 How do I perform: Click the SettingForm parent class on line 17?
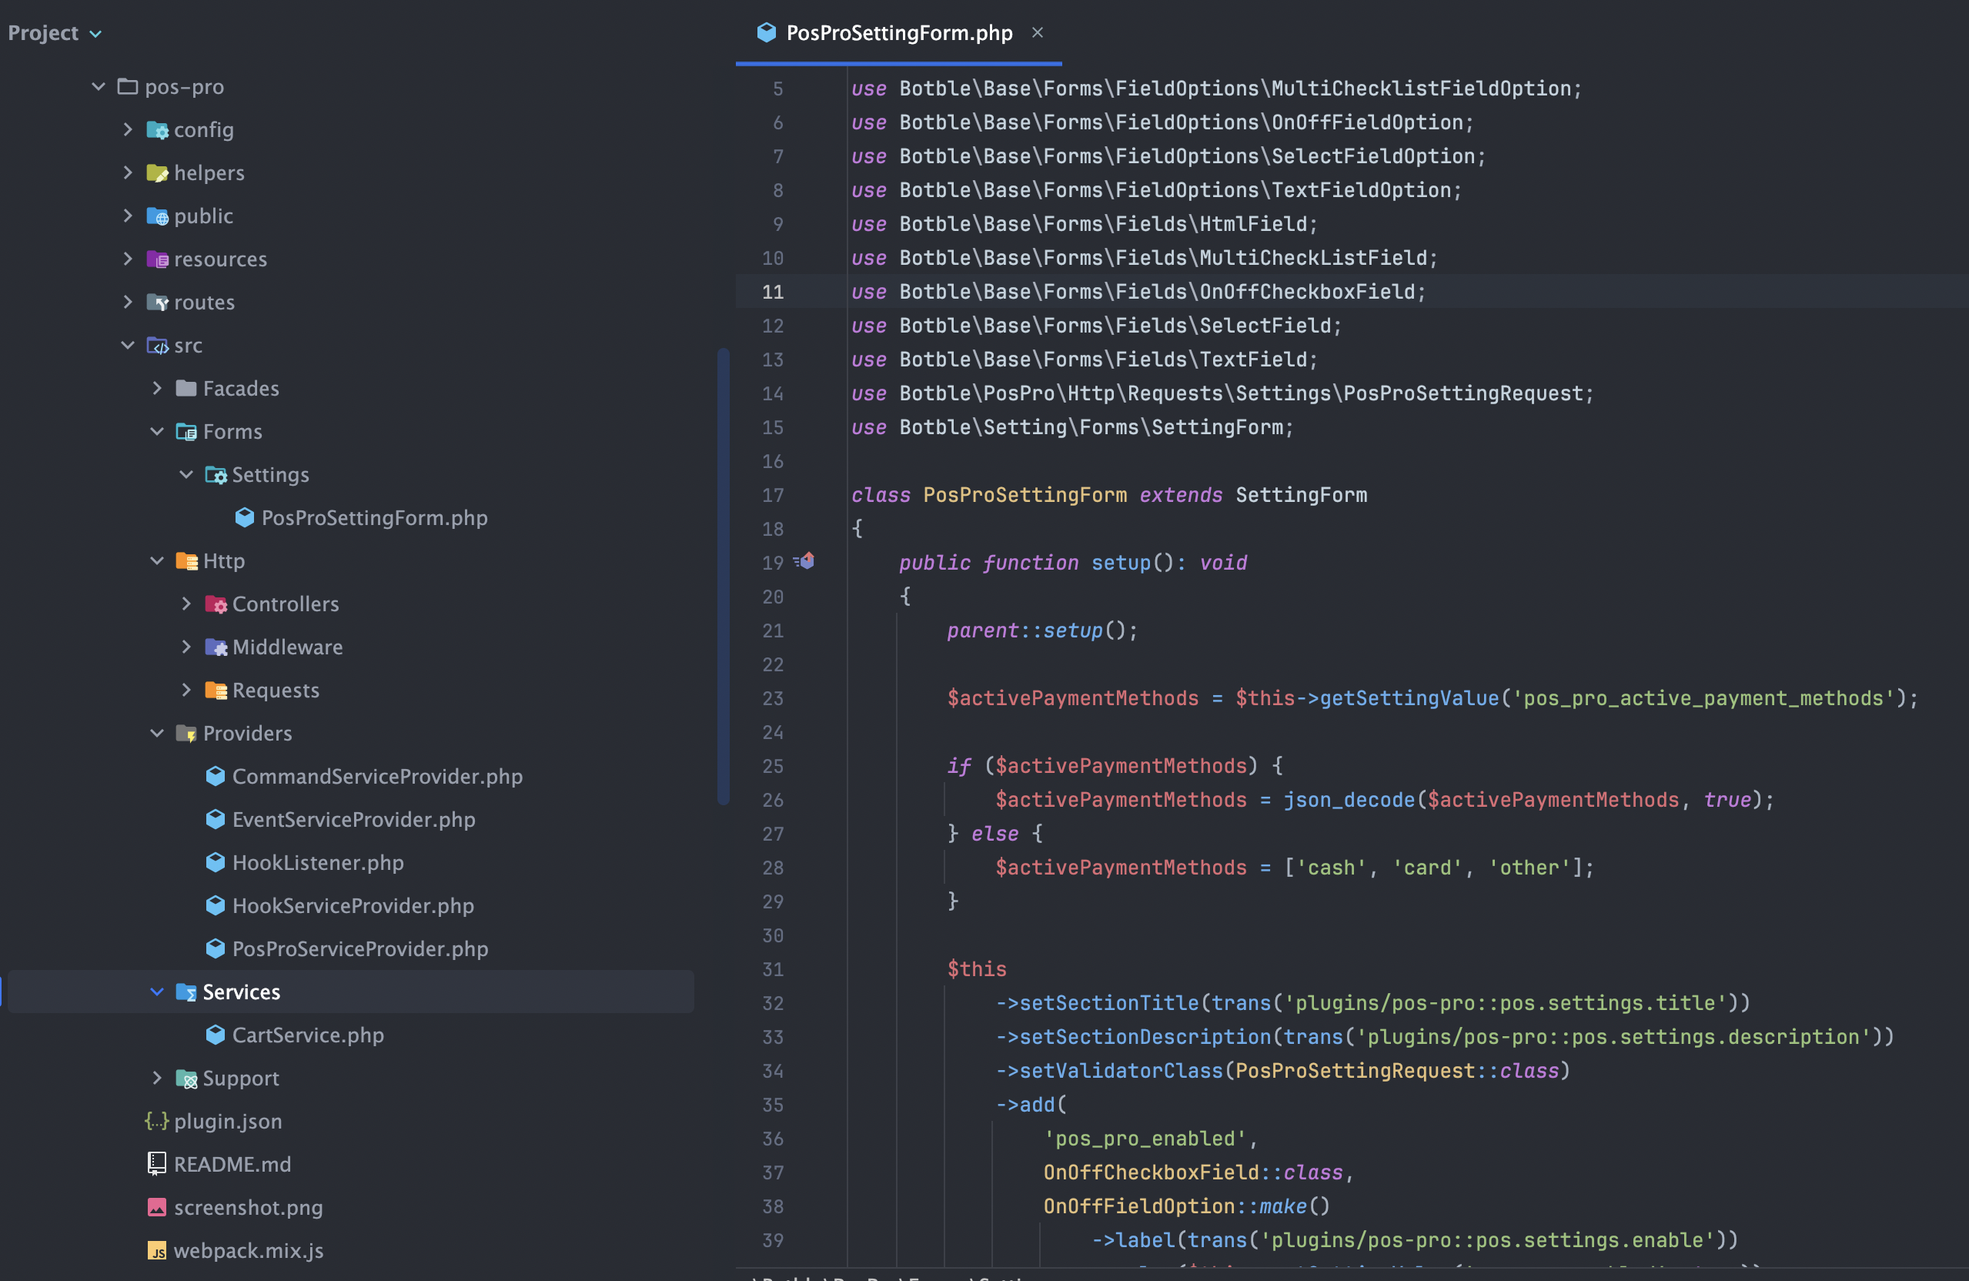(x=1302, y=495)
